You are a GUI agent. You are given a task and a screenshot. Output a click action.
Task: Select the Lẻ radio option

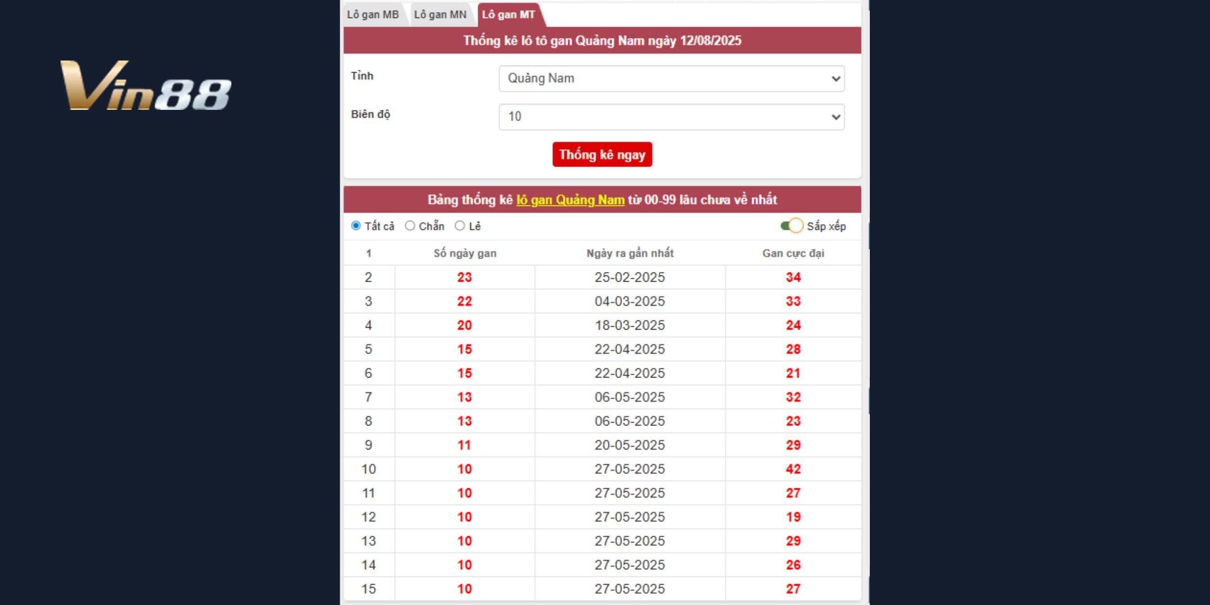pyautogui.click(x=460, y=226)
